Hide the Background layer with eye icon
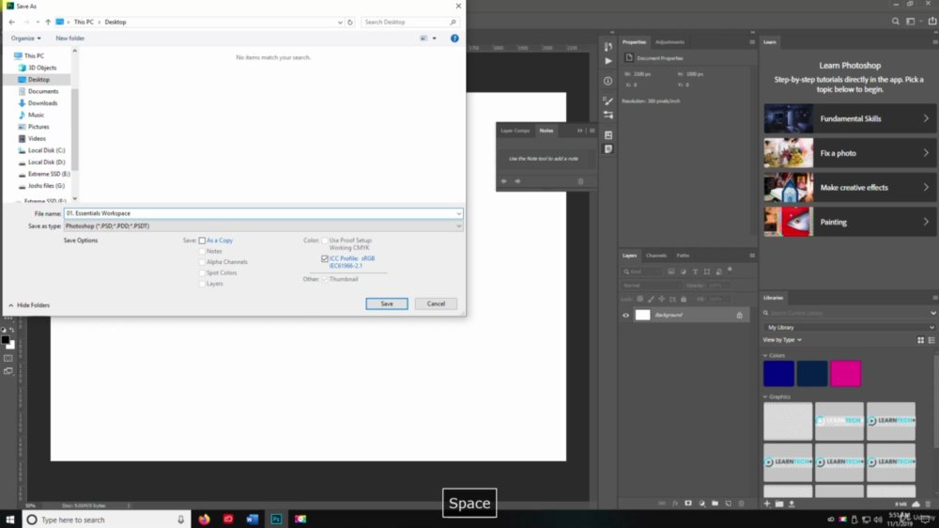Screen dimensions: 939x528 click(x=625, y=316)
